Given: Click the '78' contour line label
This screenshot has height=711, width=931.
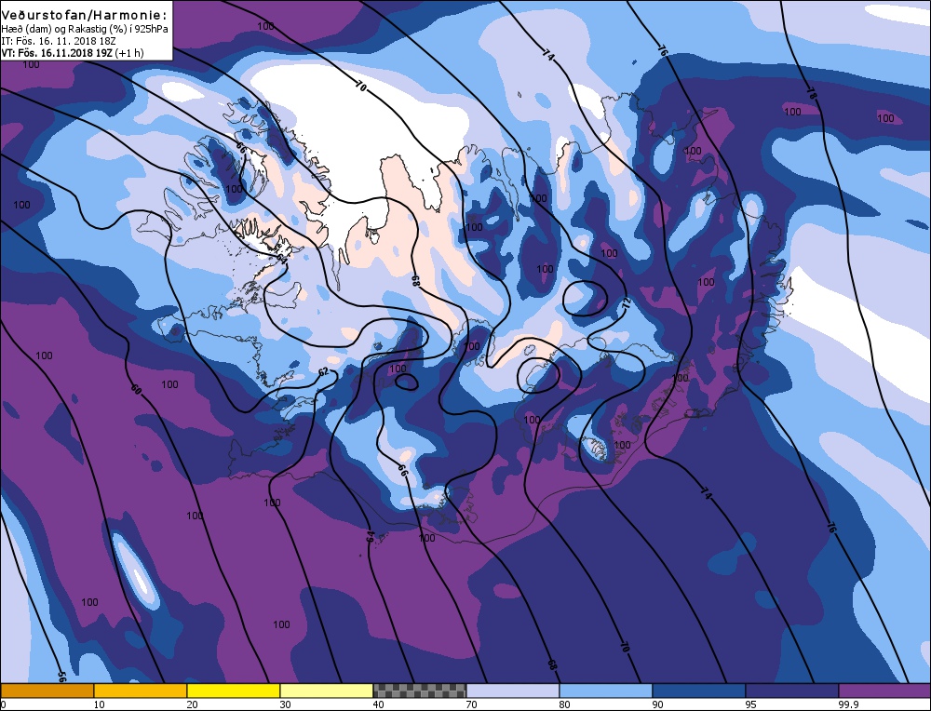Looking at the screenshot, I should (811, 93).
